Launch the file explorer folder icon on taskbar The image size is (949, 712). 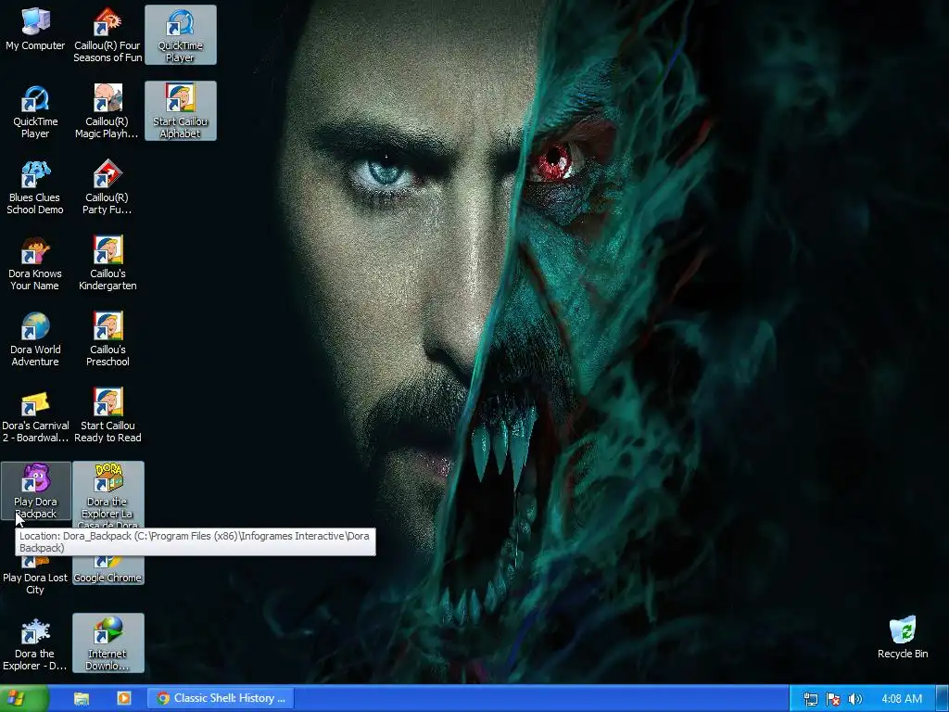82,699
